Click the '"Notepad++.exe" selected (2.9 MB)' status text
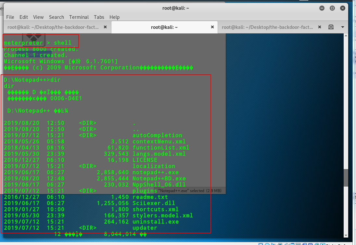The width and height of the screenshot is (356, 245). pos(190,191)
